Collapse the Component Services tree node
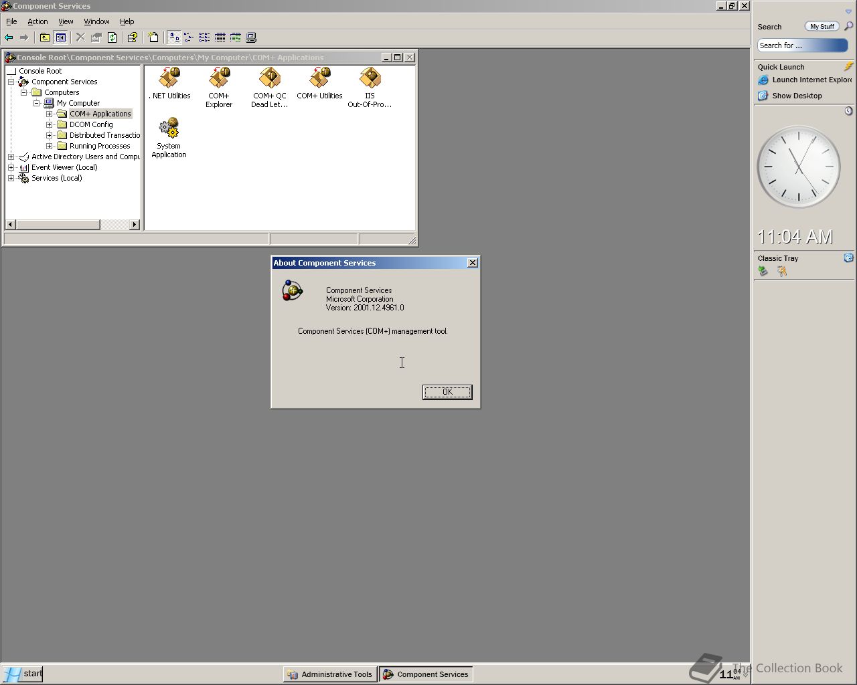The height and width of the screenshot is (685, 857). (11, 82)
